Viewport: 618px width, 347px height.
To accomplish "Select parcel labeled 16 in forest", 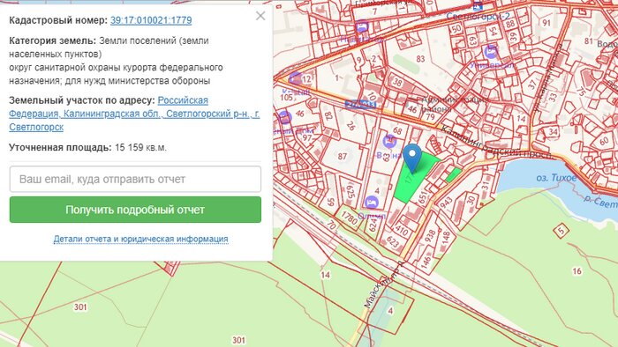I will [577, 271].
